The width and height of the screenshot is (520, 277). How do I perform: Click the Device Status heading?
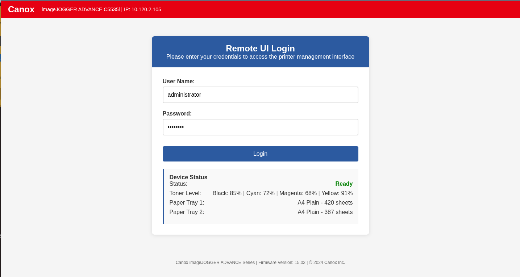[x=188, y=177]
